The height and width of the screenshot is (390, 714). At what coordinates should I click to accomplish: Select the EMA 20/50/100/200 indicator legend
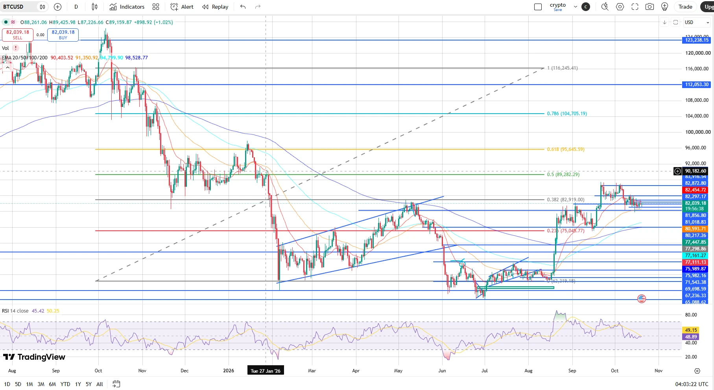(x=25, y=58)
